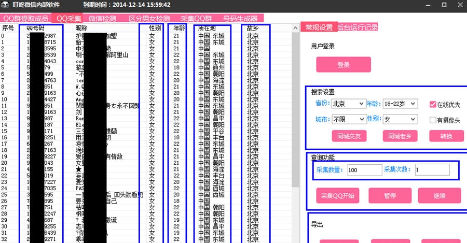The width and height of the screenshot is (467, 243).
Task: Click the 故乡 column header
Action: (253, 28)
